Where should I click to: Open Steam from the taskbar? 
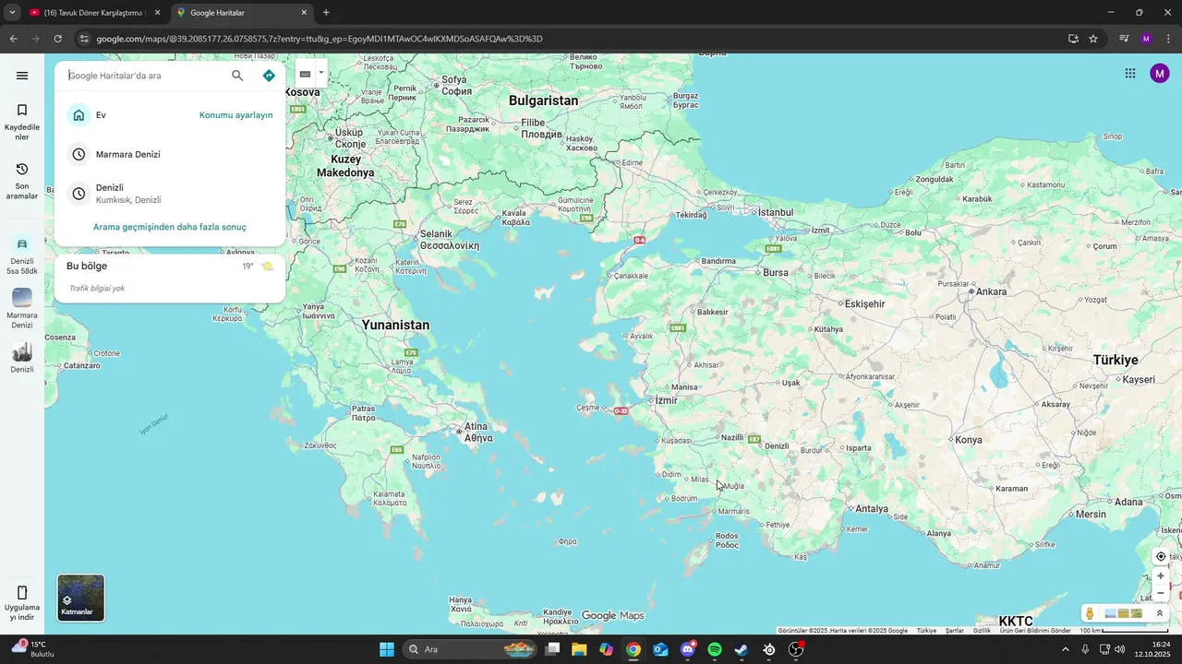tap(742, 649)
